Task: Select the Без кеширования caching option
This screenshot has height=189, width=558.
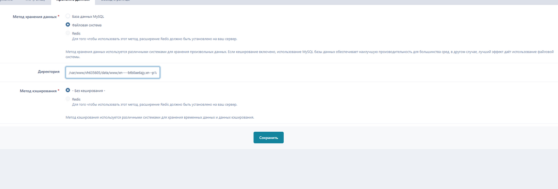Action: point(68,90)
